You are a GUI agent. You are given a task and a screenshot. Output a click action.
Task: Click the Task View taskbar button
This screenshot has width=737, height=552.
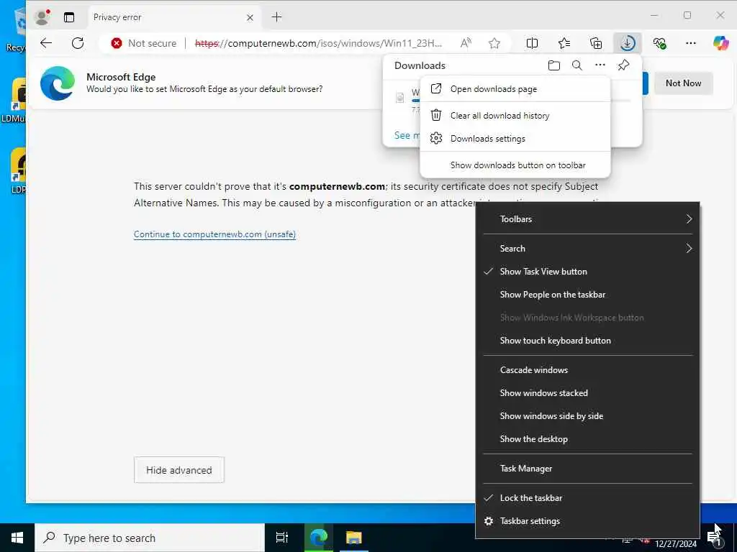click(281, 538)
